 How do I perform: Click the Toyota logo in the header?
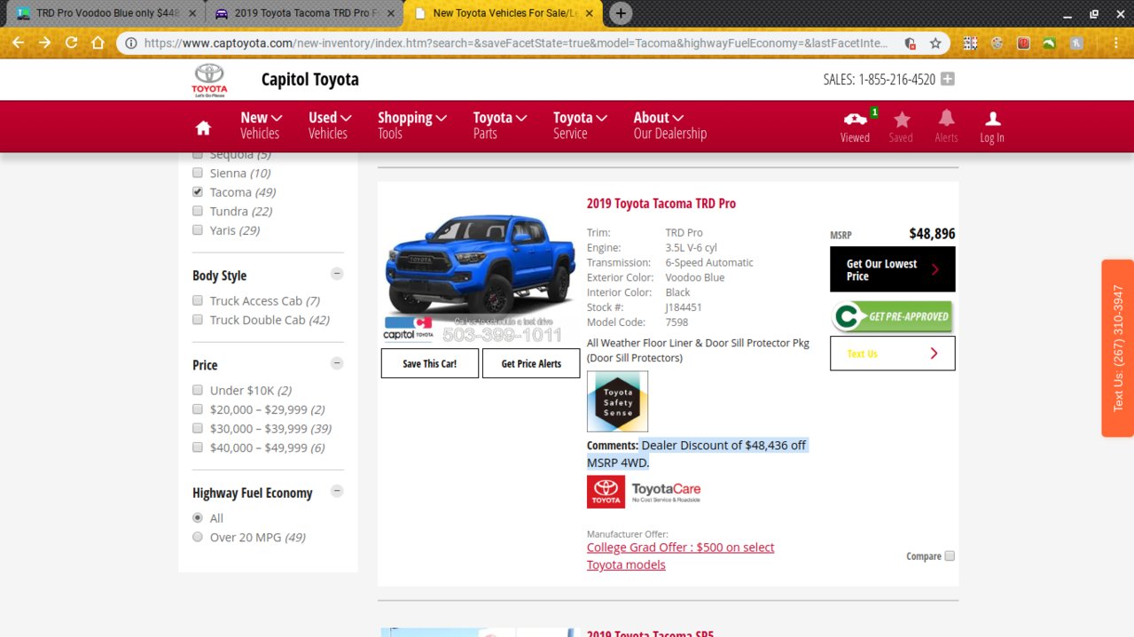[x=209, y=80]
